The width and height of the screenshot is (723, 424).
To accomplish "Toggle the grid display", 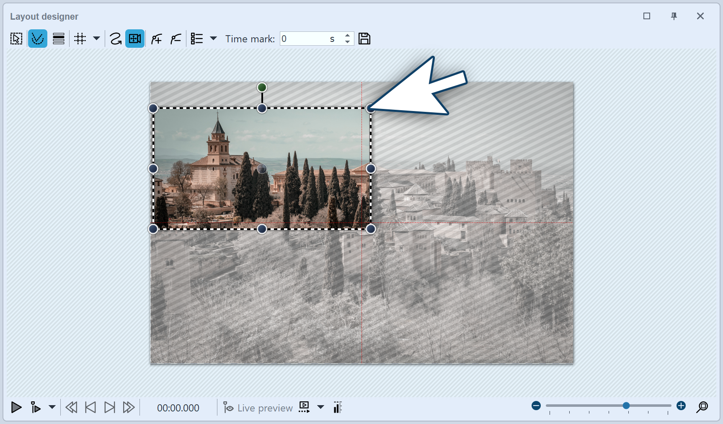I will click(80, 38).
